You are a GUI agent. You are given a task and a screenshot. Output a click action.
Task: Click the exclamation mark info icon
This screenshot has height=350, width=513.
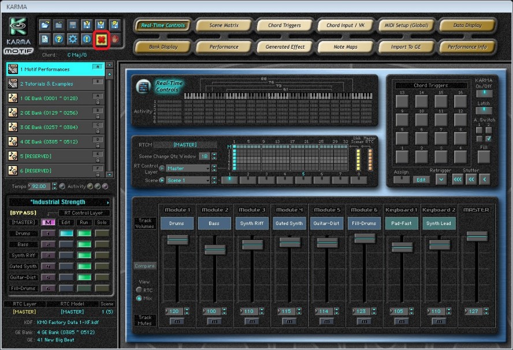click(x=87, y=39)
